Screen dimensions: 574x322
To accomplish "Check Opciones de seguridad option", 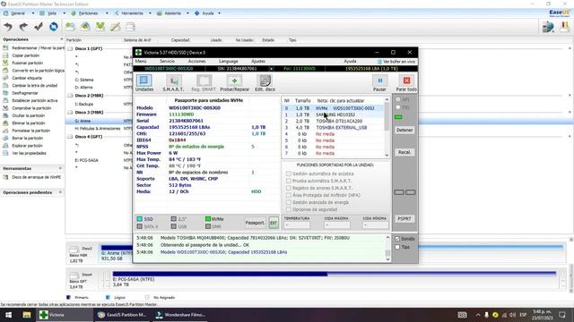I will tap(289, 209).
